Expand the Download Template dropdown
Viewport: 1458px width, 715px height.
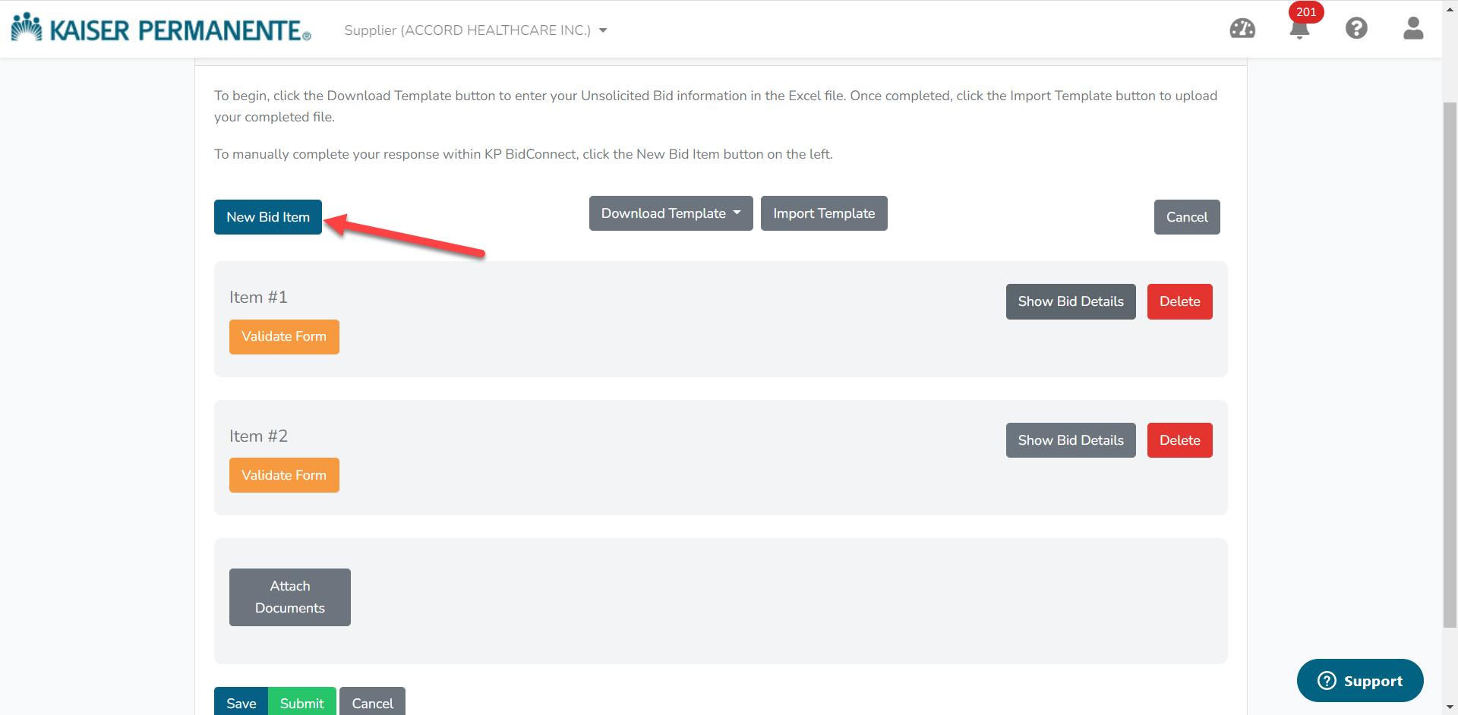[671, 213]
